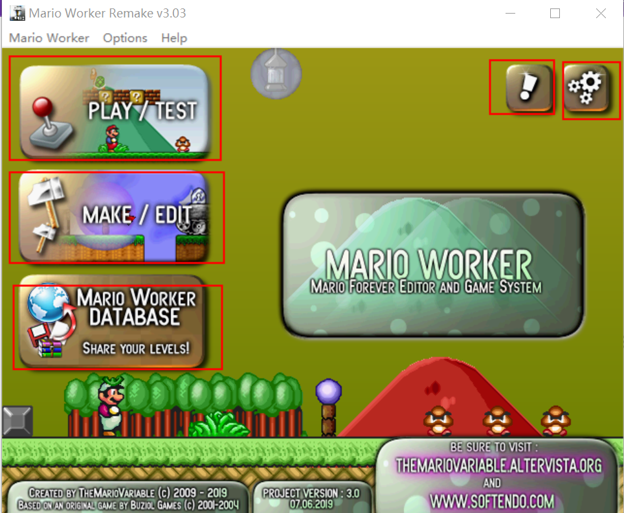Close the Mario Worker Remake window

[x=601, y=13]
